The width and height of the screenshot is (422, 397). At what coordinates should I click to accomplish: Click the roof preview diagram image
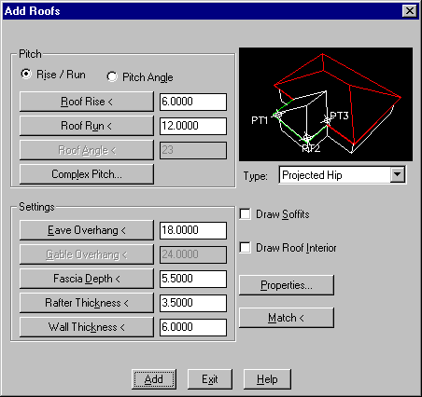pyautogui.click(x=326, y=104)
